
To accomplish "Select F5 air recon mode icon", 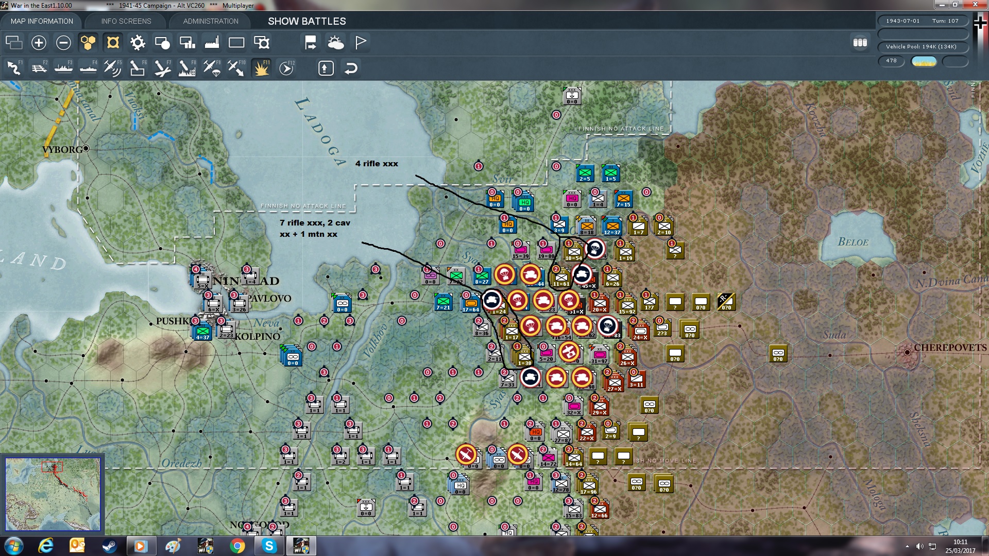I will click(113, 68).
